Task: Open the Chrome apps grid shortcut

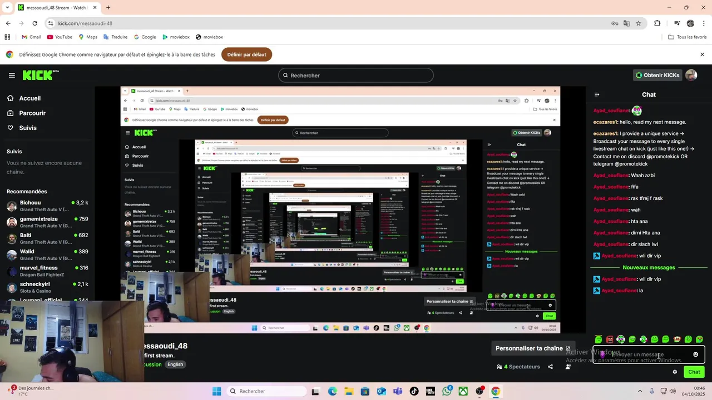Action: pos(7,37)
